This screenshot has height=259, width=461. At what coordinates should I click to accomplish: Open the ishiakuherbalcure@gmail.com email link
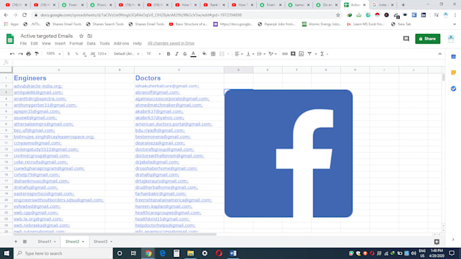click(167, 86)
